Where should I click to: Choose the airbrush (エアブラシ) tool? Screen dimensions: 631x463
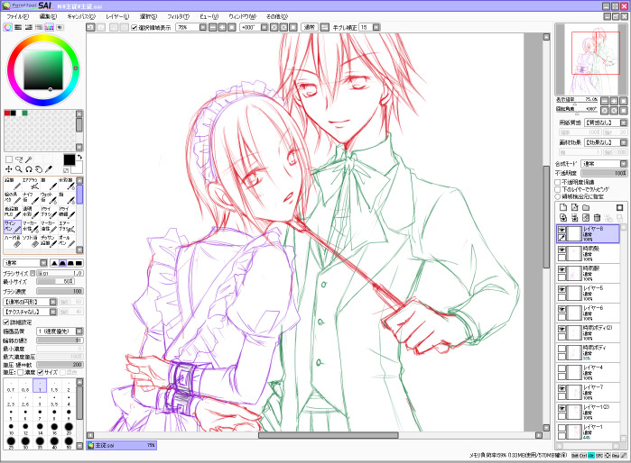pos(31,184)
